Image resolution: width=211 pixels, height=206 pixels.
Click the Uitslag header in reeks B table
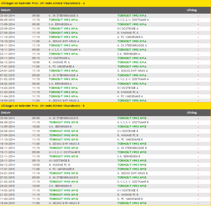(192, 113)
